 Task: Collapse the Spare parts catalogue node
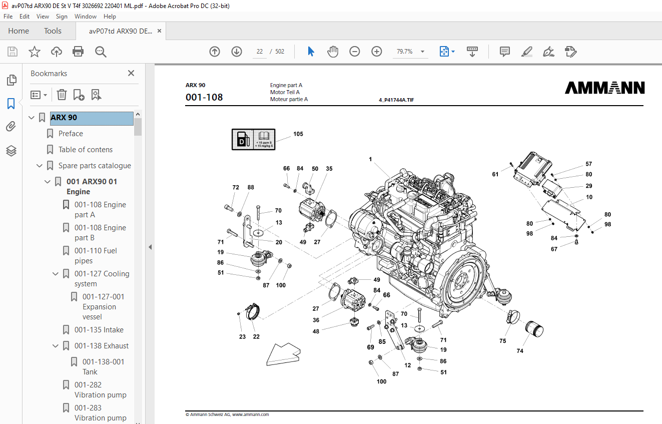pyautogui.click(x=40, y=166)
